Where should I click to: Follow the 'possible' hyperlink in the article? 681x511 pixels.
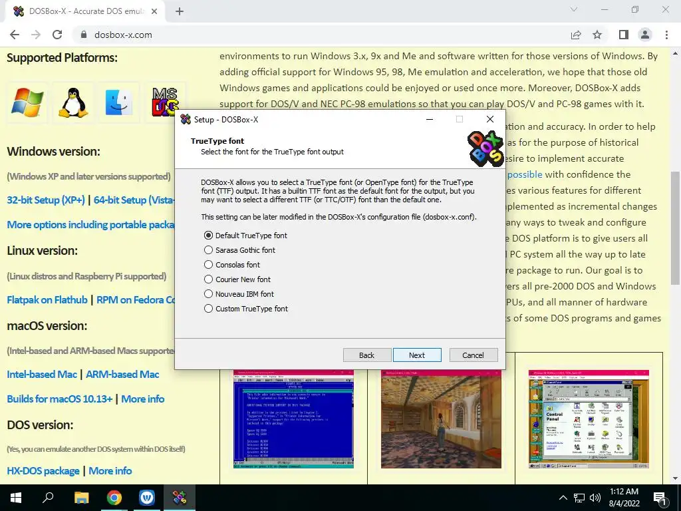(x=525, y=175)
